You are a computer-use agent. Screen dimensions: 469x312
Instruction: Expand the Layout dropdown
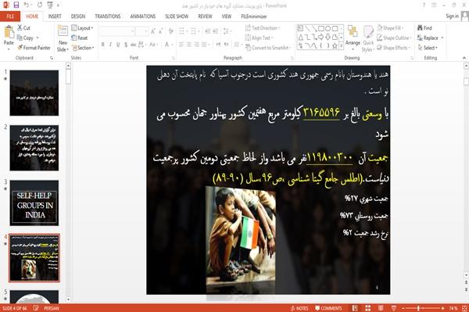pyautogui.click(x=83, y=28)
